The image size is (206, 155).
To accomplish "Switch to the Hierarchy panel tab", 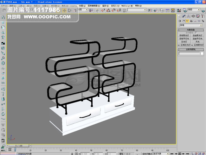I will 188,16.
